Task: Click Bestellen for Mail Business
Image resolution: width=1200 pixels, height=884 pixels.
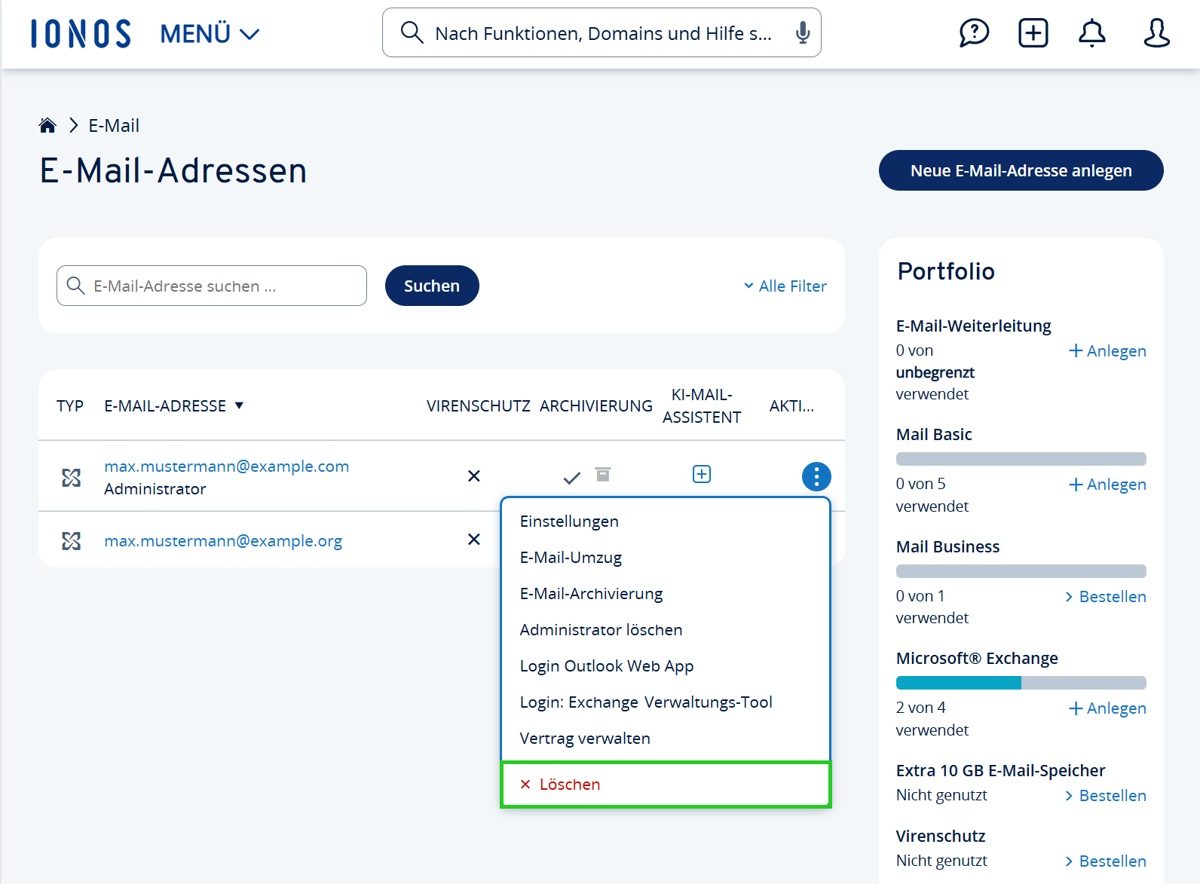Action: [1106, 597]
